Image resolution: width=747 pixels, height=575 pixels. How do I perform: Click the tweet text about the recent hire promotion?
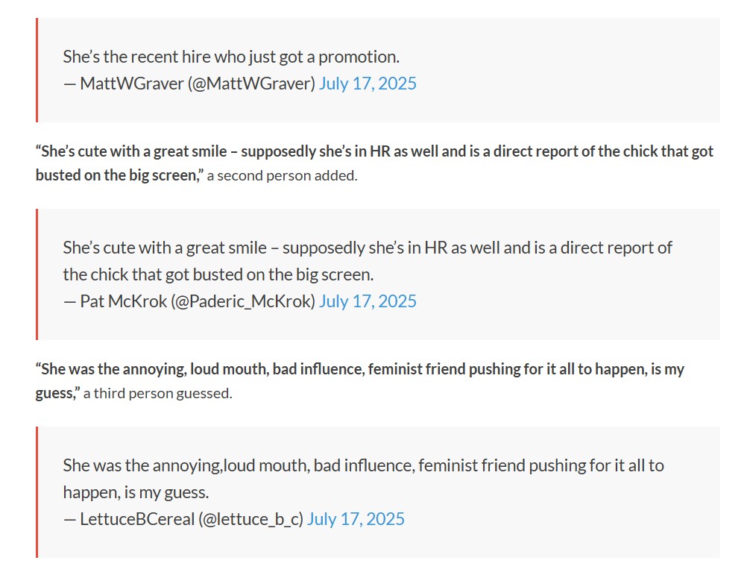(x=231, y=57)
